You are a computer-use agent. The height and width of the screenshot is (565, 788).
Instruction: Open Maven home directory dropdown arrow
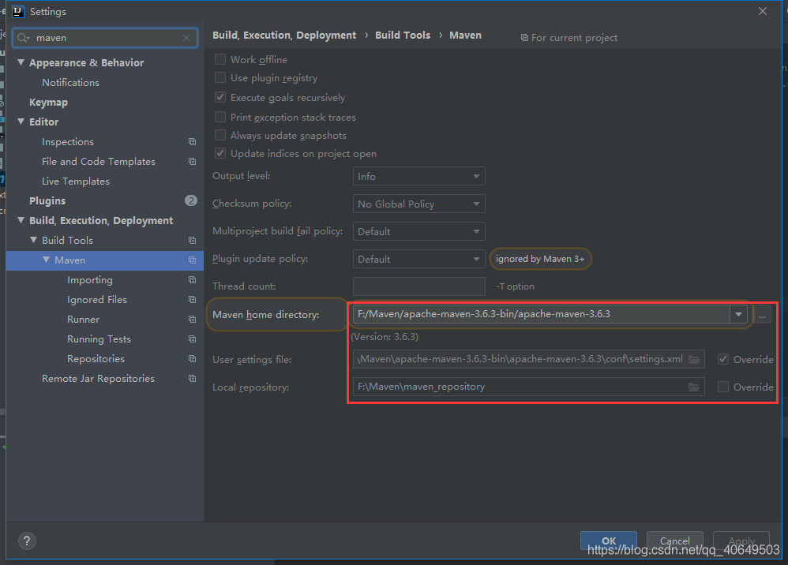(738, 314)
